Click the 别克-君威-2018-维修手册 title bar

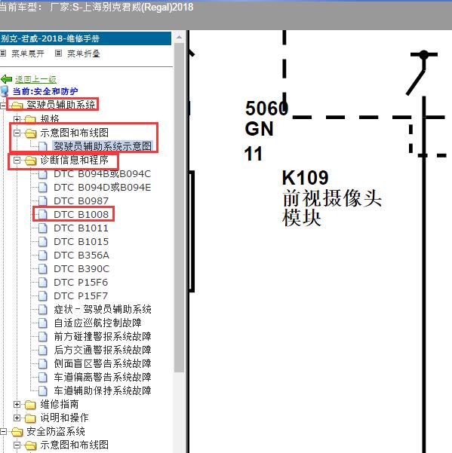click(85, 38)
